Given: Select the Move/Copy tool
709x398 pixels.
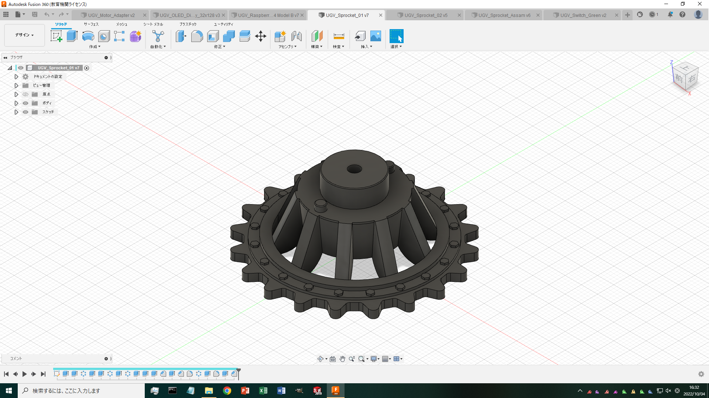Looking at the screenshot, I should (261, 36).
